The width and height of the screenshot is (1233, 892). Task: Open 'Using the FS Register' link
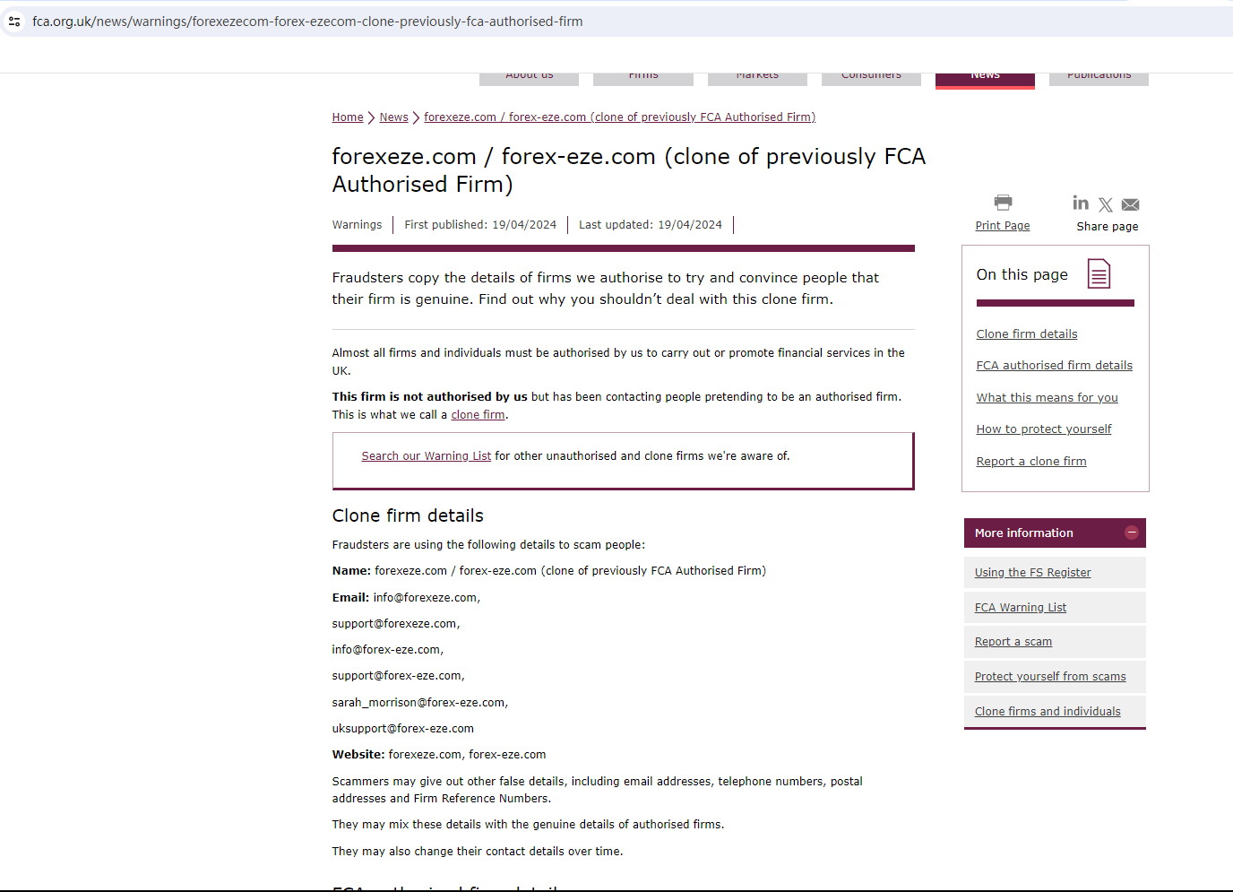point(1032,573)
